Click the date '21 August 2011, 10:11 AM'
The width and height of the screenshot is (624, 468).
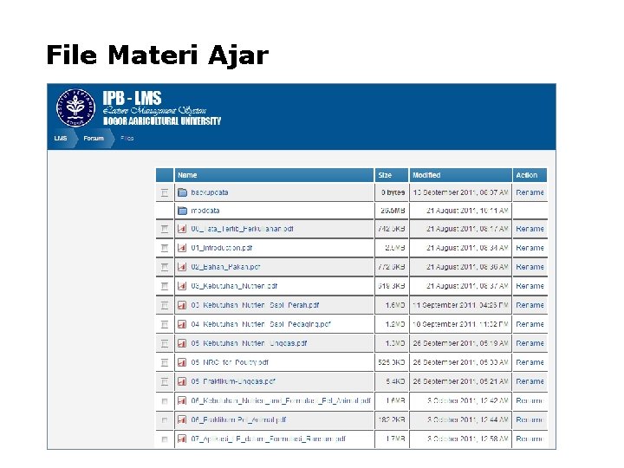click(x=467, y=211)
